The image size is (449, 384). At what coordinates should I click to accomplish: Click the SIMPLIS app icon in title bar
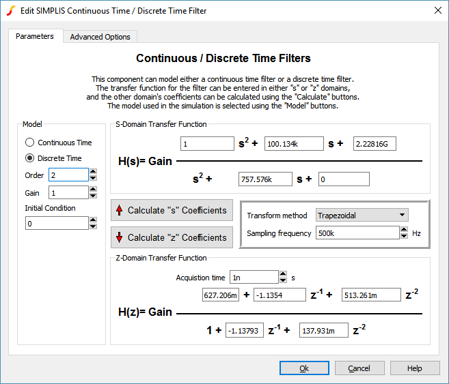click(x=10, y=10)
